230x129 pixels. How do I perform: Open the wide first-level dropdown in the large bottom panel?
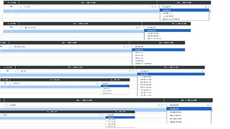[84, 105]
